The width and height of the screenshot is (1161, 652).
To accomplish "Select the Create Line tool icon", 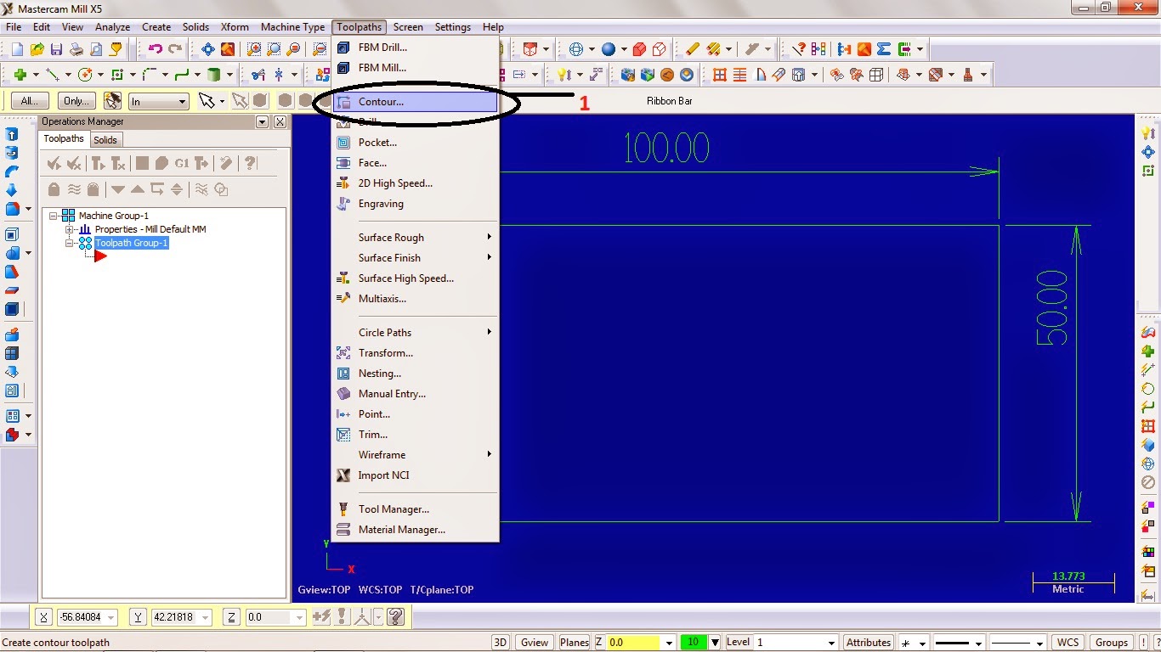I will [53, 75].
